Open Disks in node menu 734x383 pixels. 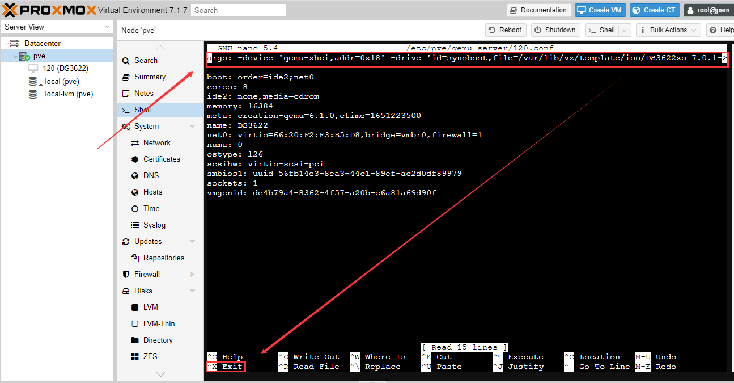point(143,291)
